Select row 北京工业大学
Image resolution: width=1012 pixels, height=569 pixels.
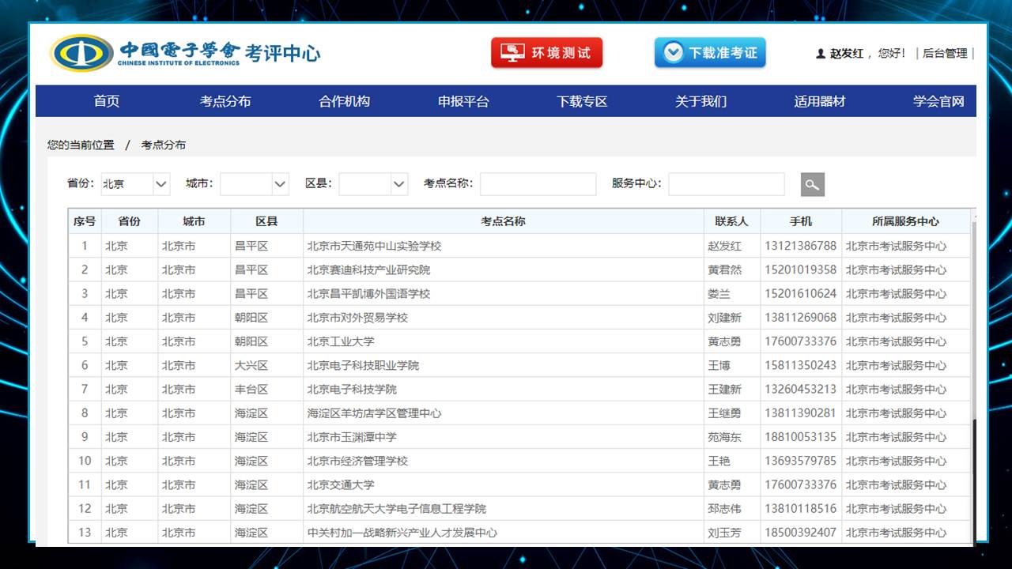pyautogui.click(x=519, y=341)
